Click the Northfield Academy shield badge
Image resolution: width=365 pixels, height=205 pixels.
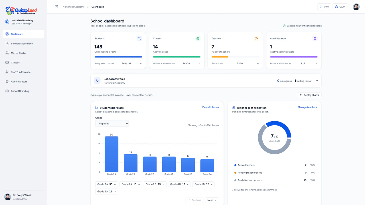tap(7, 22)
